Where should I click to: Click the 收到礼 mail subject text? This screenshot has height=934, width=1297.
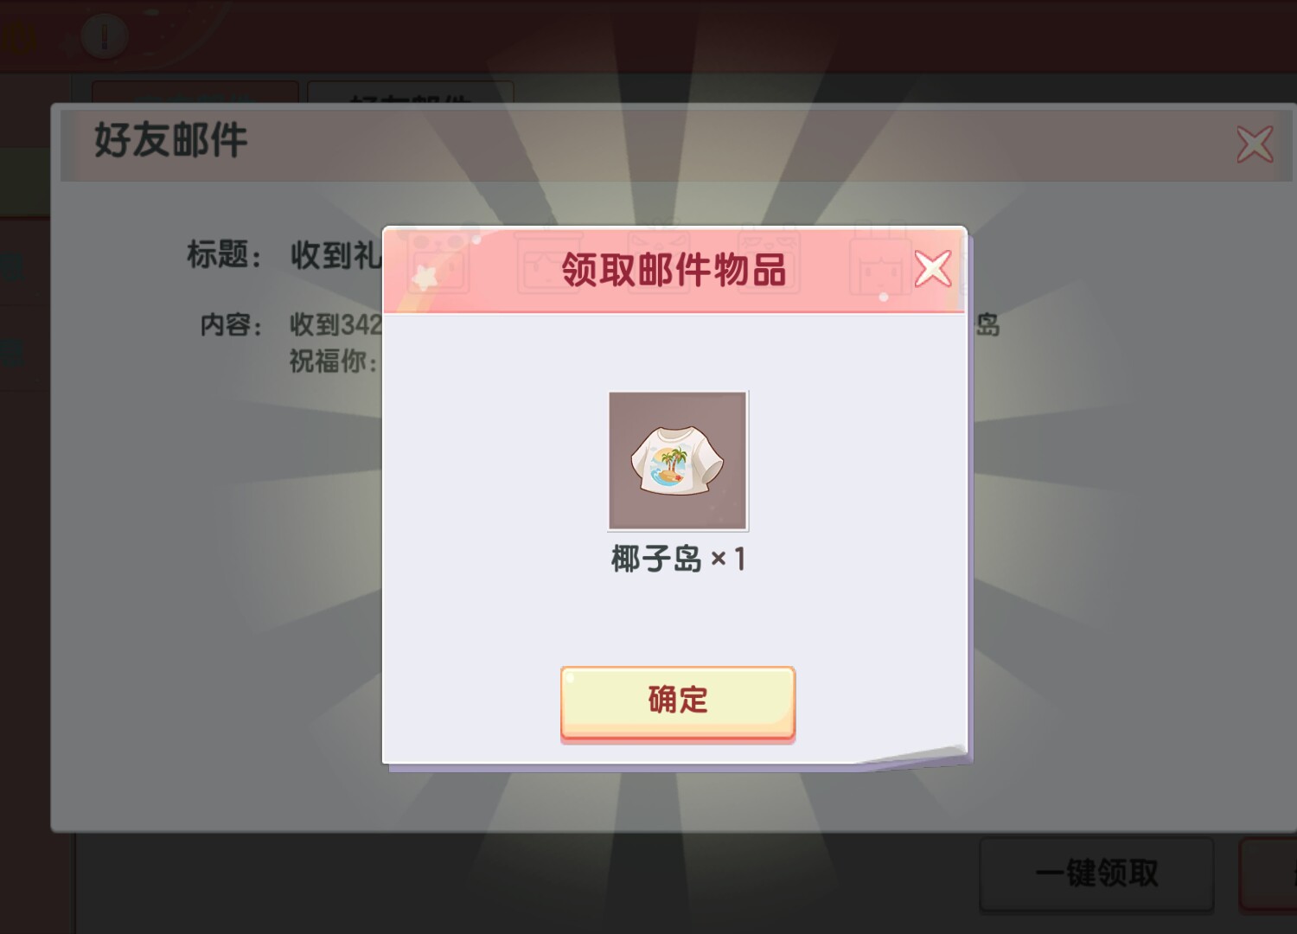[335, 254]
